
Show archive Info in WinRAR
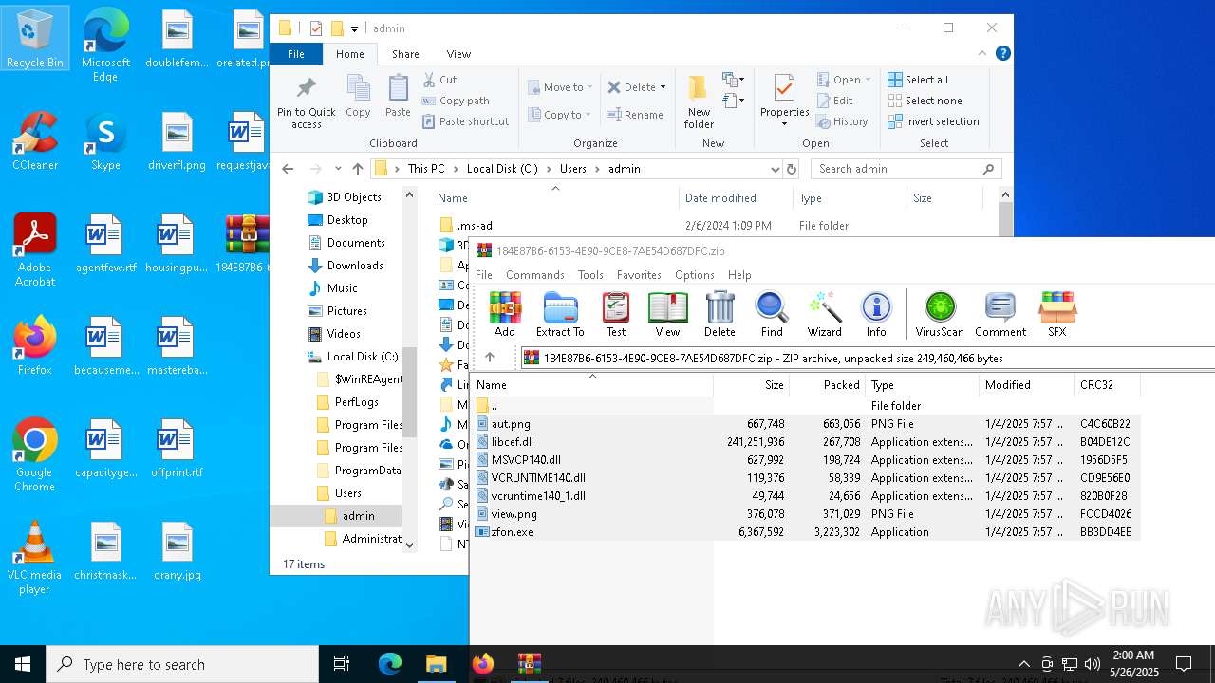point(876,315)
